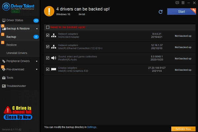Click the orange lock icon beside Restore
This screenshot has height=132, width=198.
click(x=3, y=42)
